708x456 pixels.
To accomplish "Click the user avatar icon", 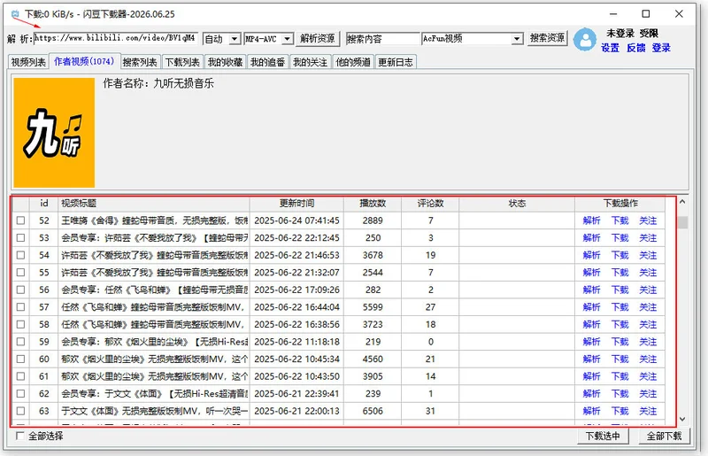I will click(x=585, y=40).
